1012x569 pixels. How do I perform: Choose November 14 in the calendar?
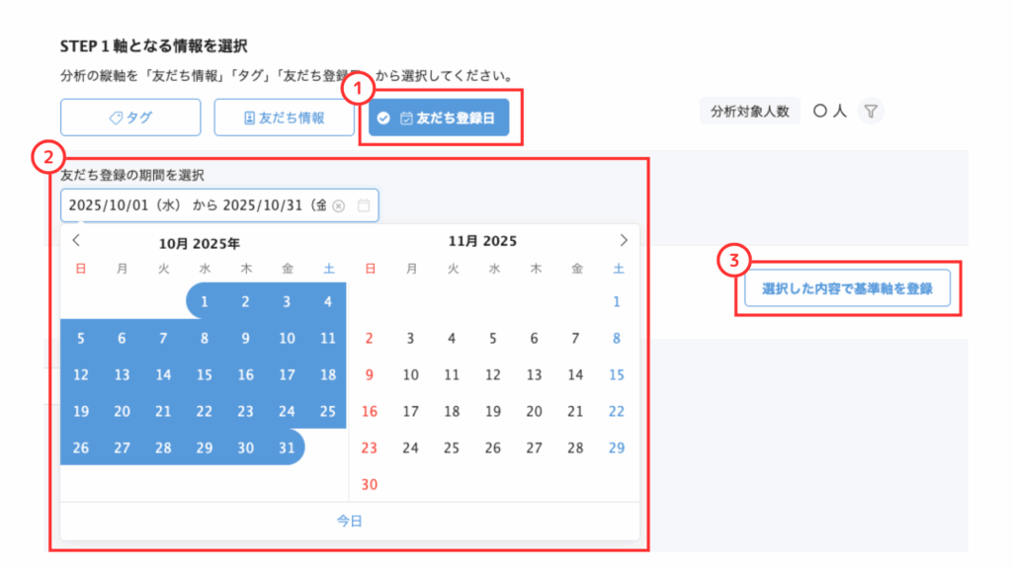[x=575, y=374]
